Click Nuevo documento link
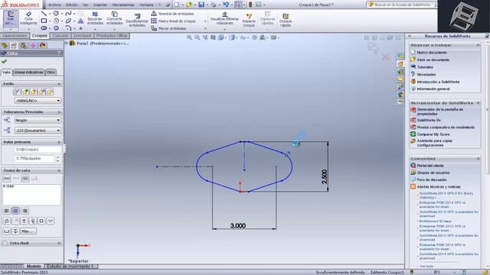This screenshot has width=490, height=275. pyautogui.click(x=432, y=53)
